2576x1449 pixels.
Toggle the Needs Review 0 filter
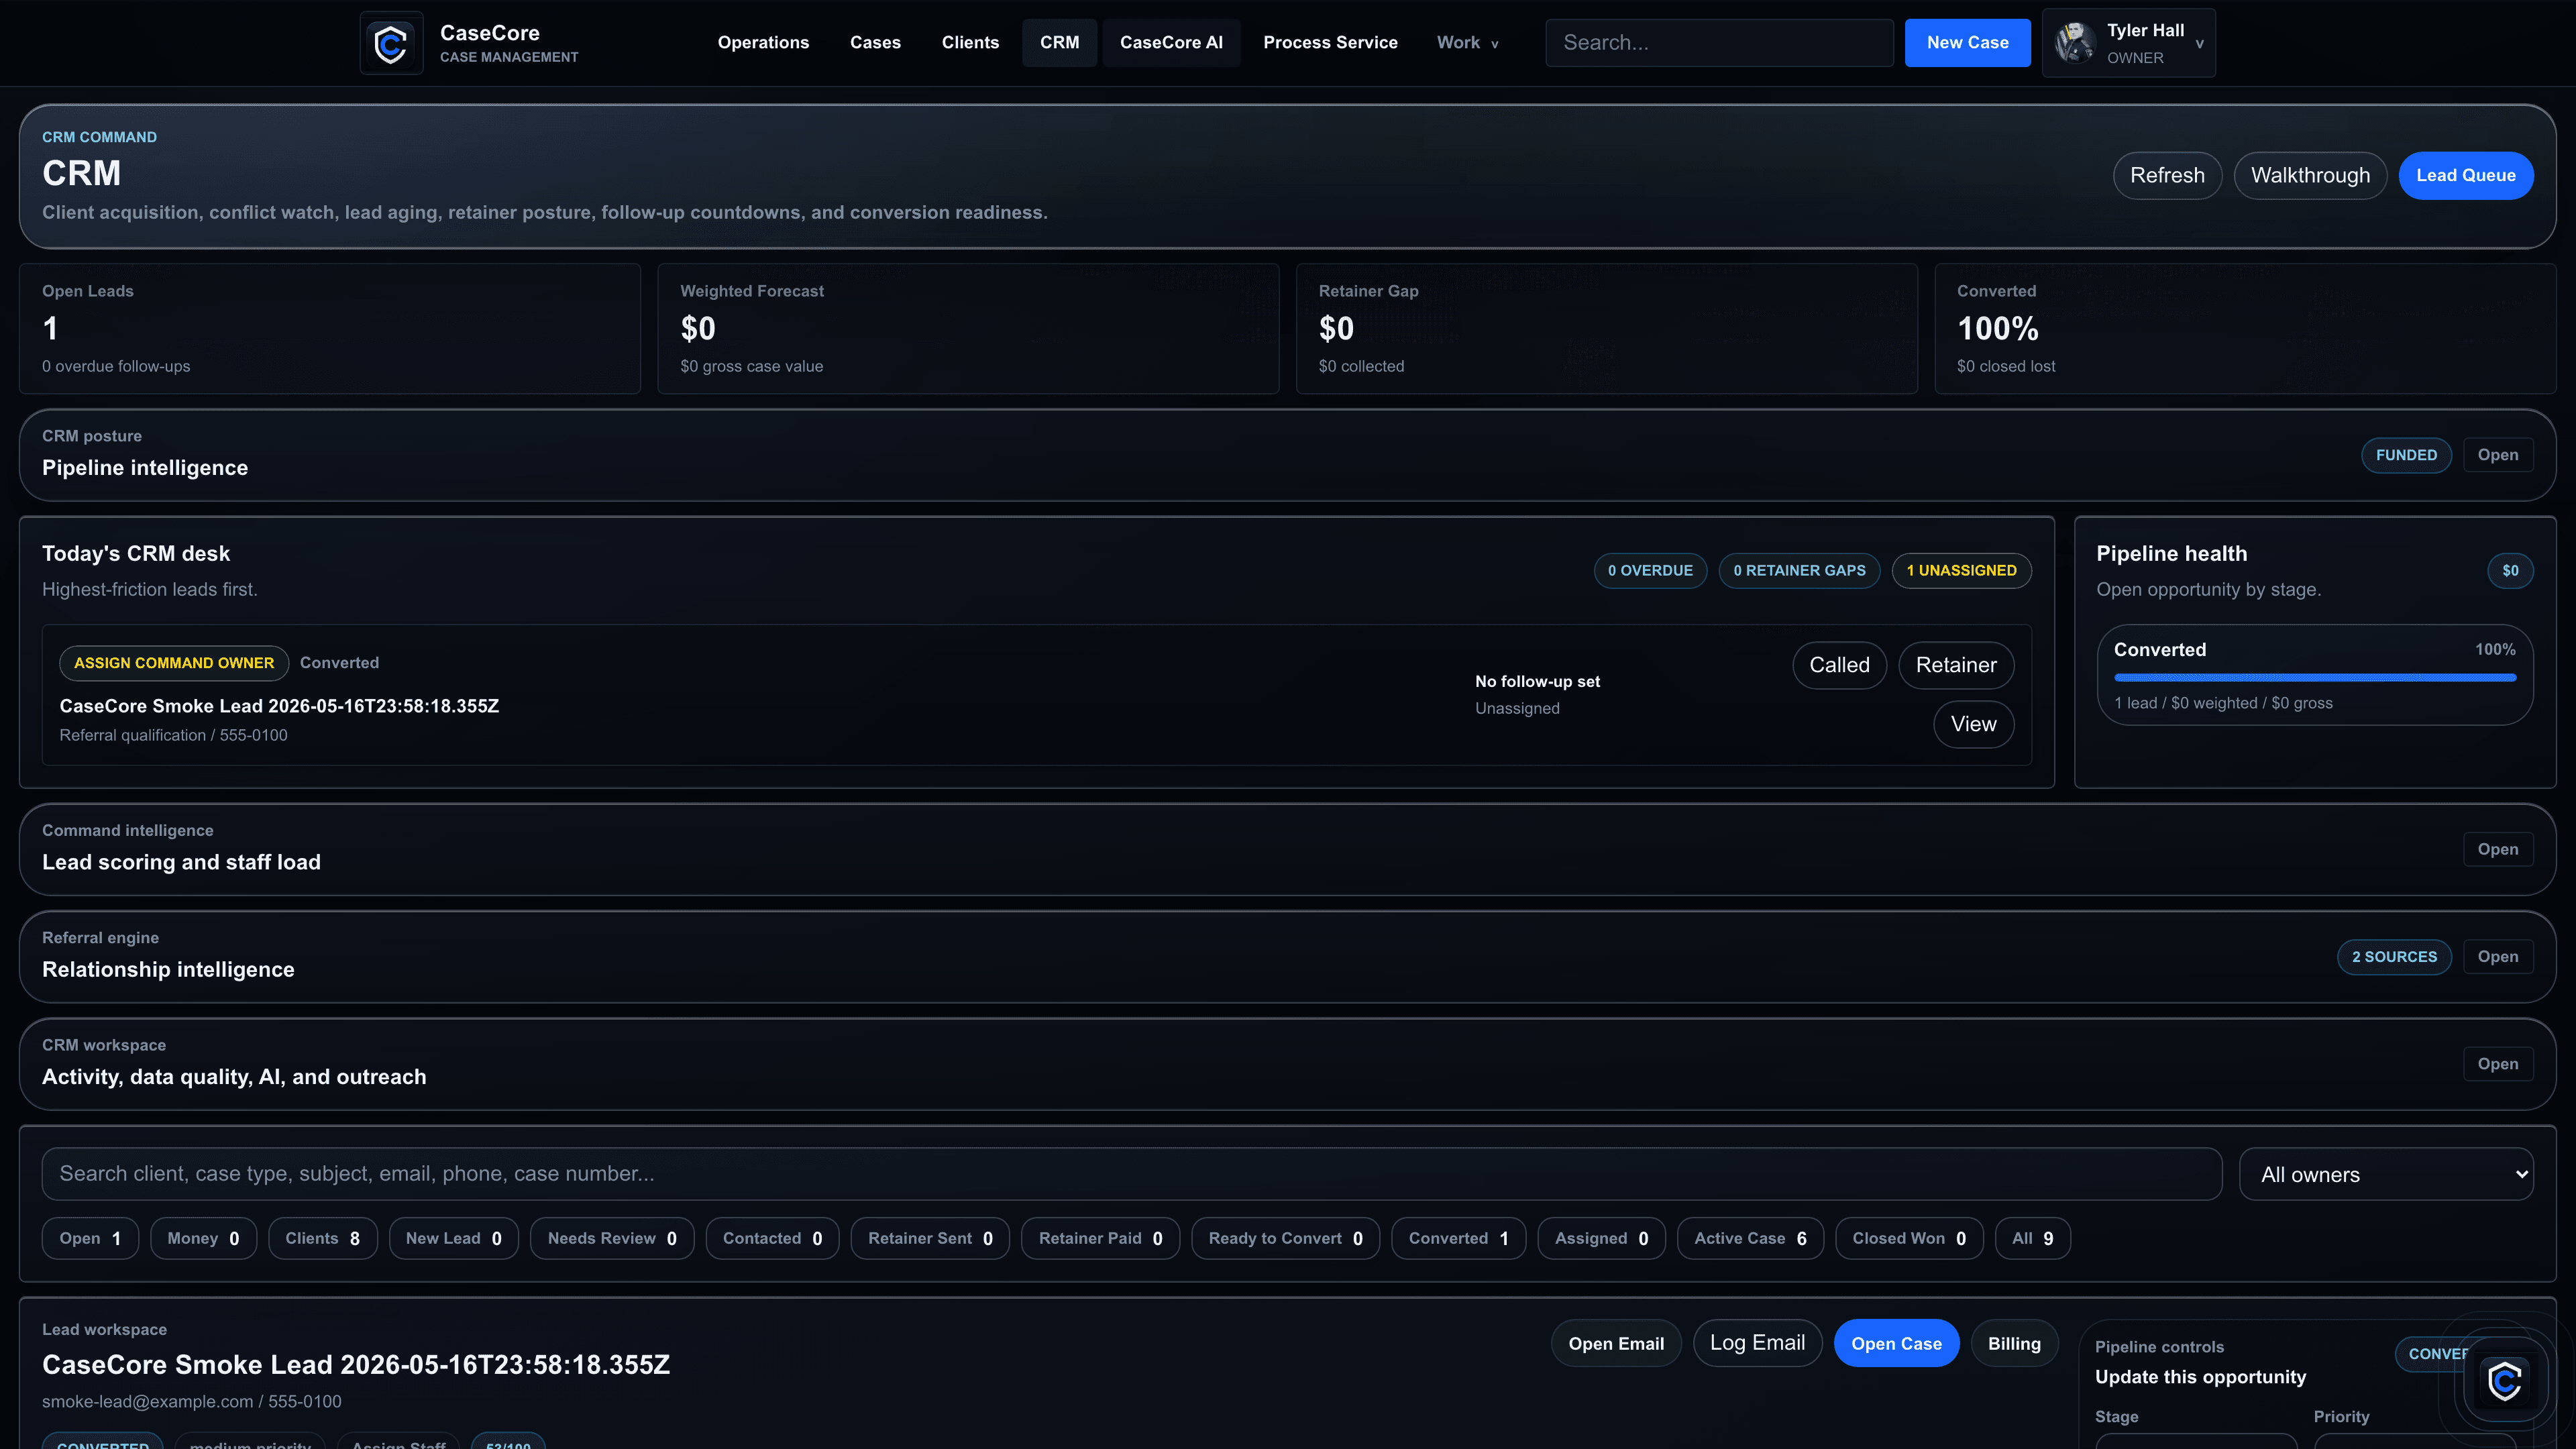612,1239
